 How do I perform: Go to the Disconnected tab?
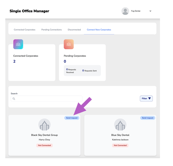[74, 30]
